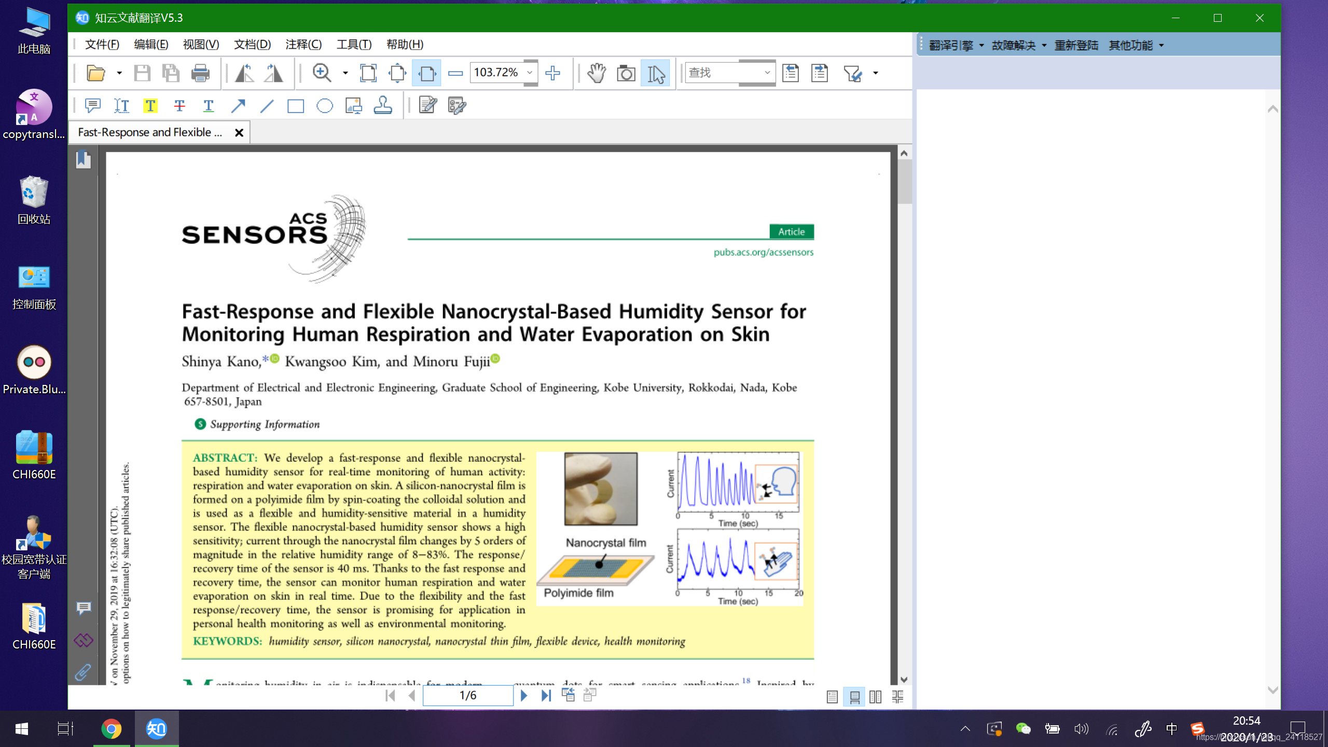Open the 编辑(E) menu
The height and width of the screenshot is (747, 1328).
point(151,45)
